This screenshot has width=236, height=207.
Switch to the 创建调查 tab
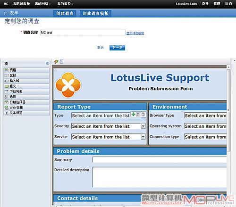[x=65, y=13]
